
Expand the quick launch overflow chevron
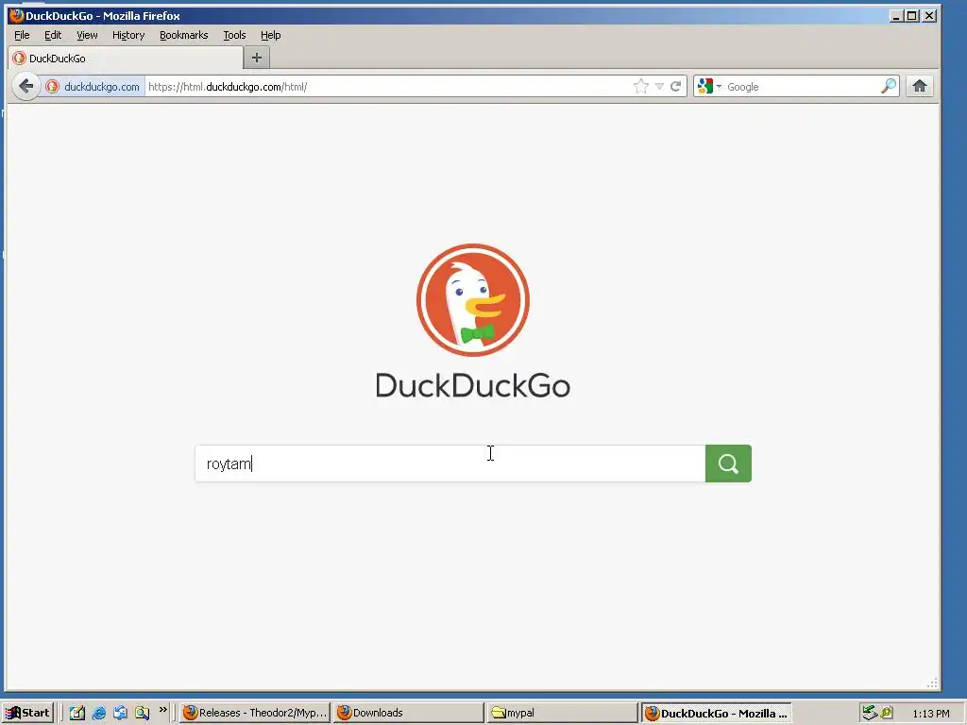[x=162, y=710]
